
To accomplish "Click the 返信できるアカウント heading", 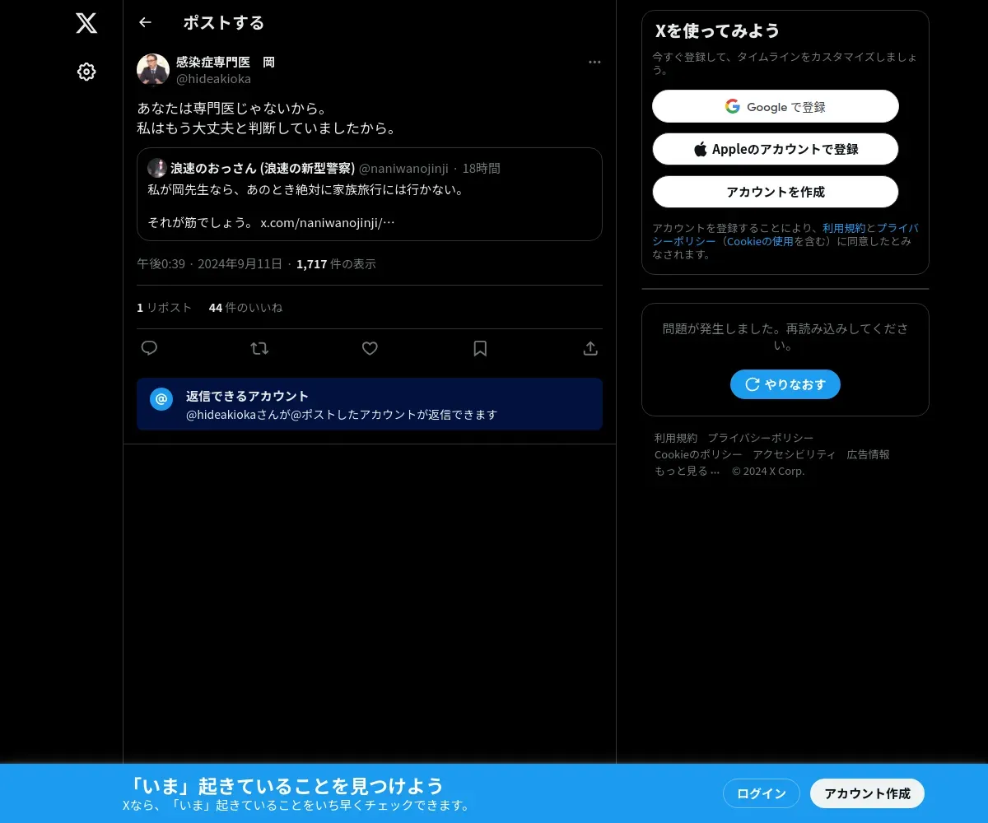I will pos(247,396).
